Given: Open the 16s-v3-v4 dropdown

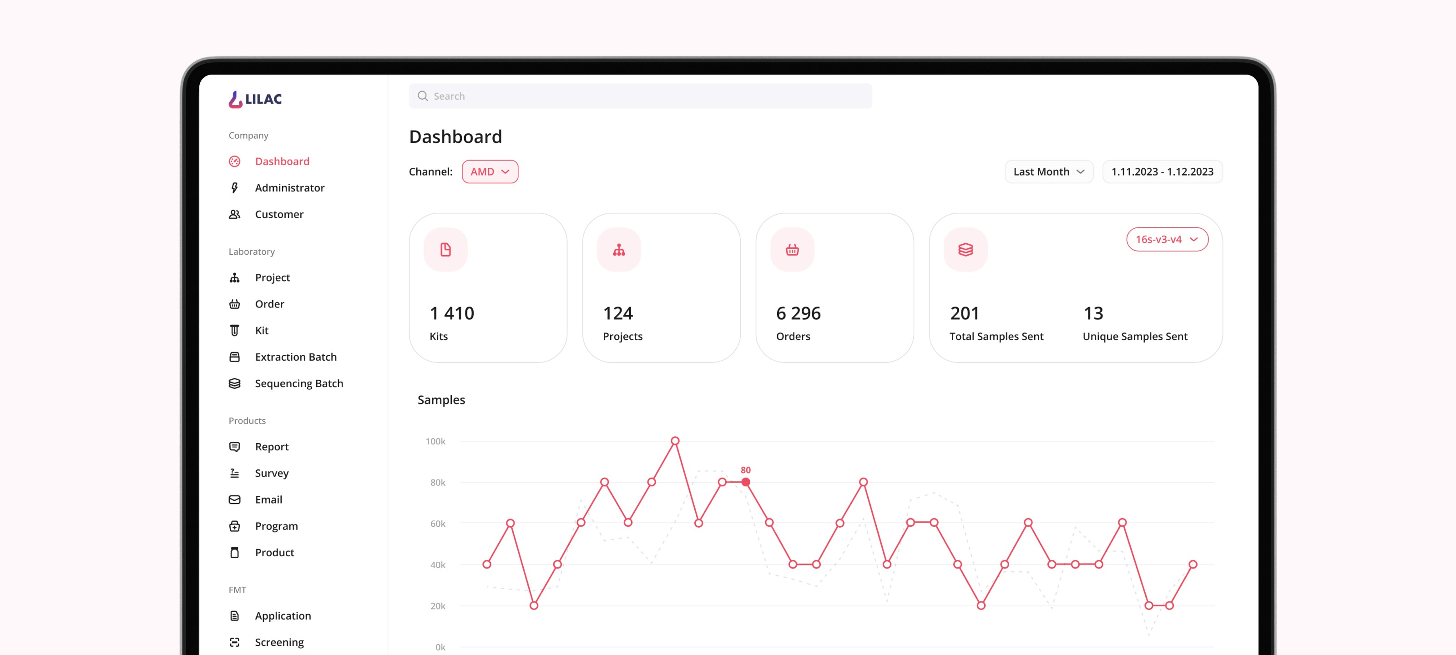Looking at the screenshot, I should 1167,240.
